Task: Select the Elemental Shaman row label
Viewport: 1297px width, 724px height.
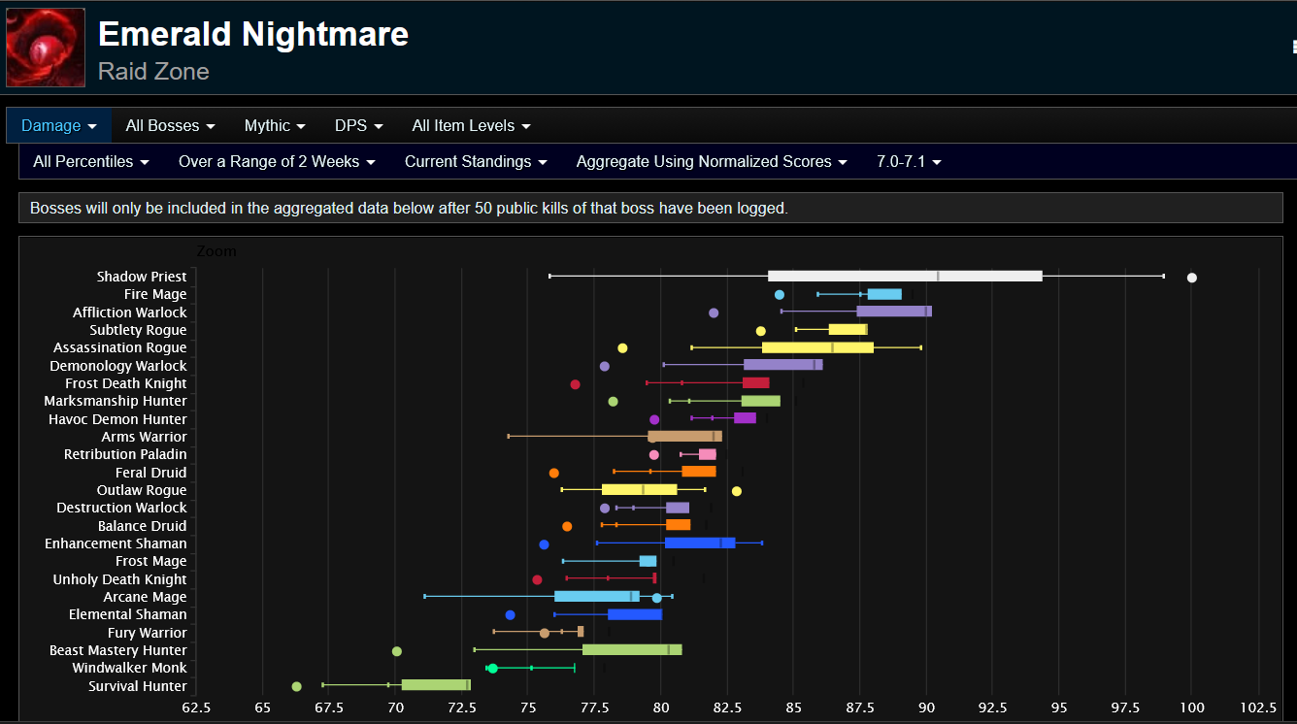Action: (x=128, y=614)
